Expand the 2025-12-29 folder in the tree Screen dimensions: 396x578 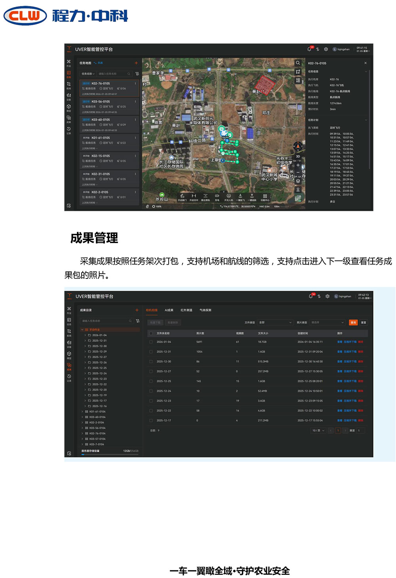pos(85,351)
